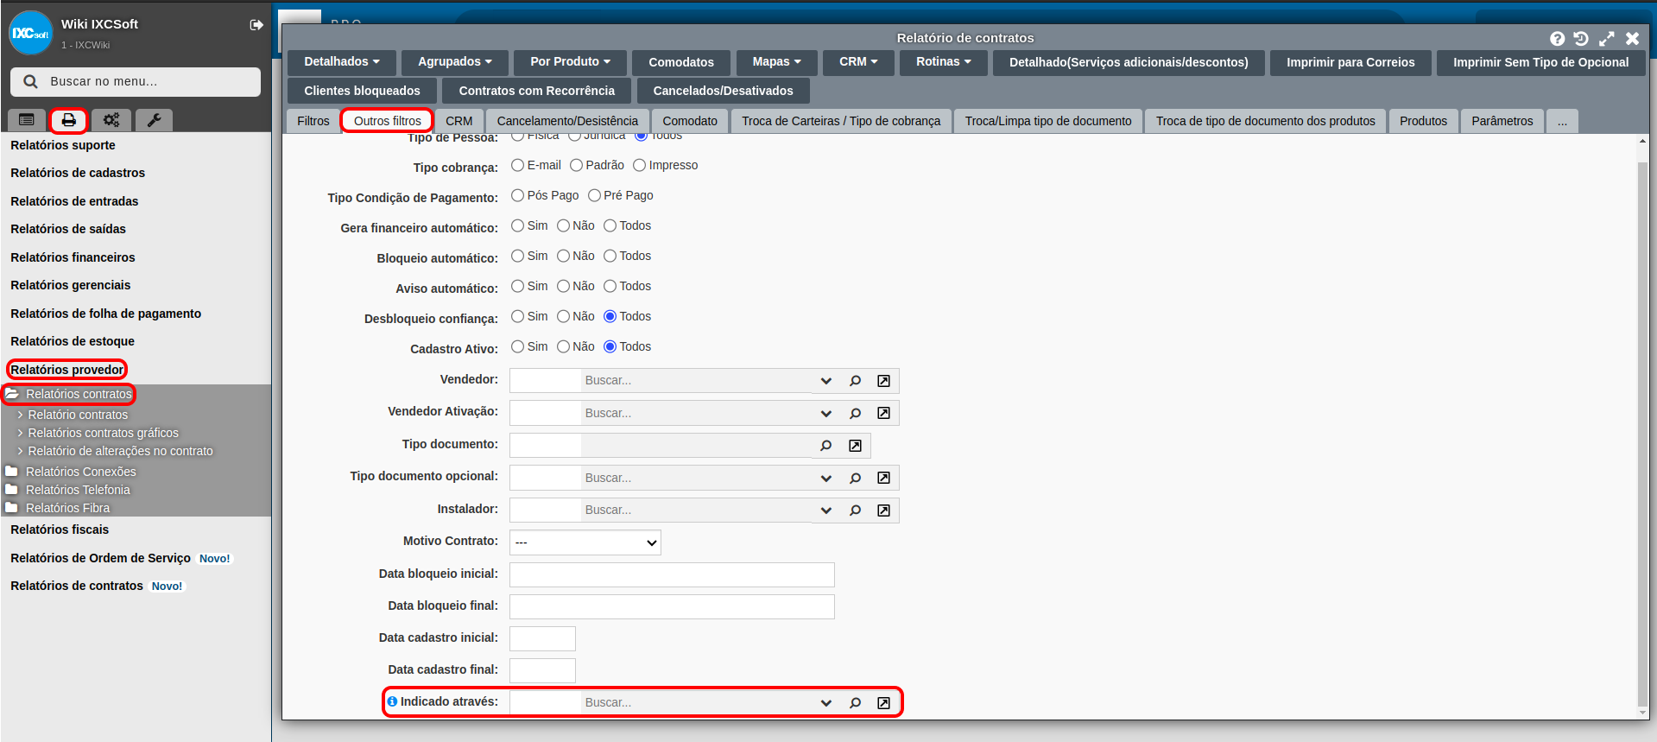Switch to the Outros filtros tab
This screenshot has width=1657, height=742.
coord(387,121)
